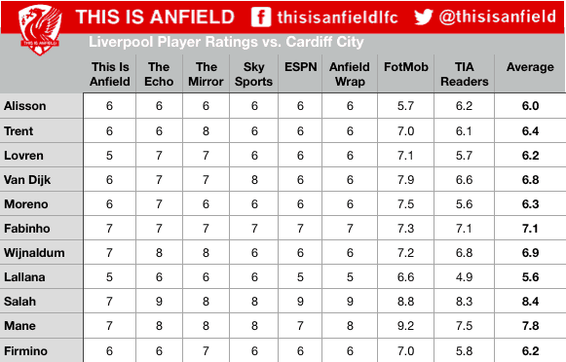Viewport: 566px width, 362px height.
Task: Click Lallana's 4.9 TIA Readers rating
Action: pyautogui.click(x=465, y=277)
